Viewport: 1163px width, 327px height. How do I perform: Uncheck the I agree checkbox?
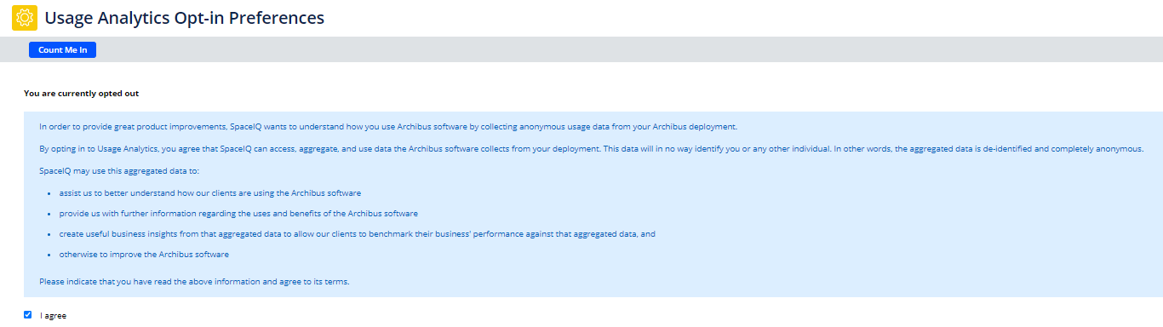[x=28, y=315]
